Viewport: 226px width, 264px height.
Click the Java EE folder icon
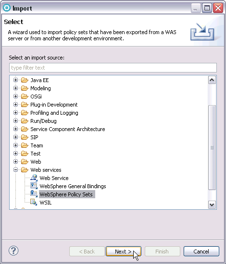(25, 80)
